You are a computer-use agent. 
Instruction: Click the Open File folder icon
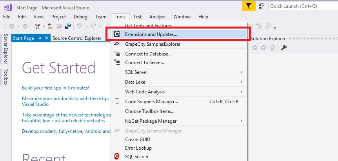[x=51, y=26]
